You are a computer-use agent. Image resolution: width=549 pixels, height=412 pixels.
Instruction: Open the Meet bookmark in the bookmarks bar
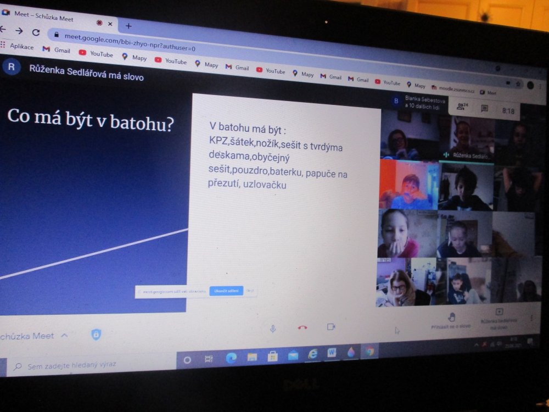coord(488,92)
